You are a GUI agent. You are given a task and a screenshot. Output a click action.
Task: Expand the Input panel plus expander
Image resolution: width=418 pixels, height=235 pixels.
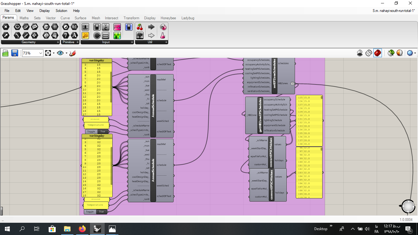click(132, 42)
